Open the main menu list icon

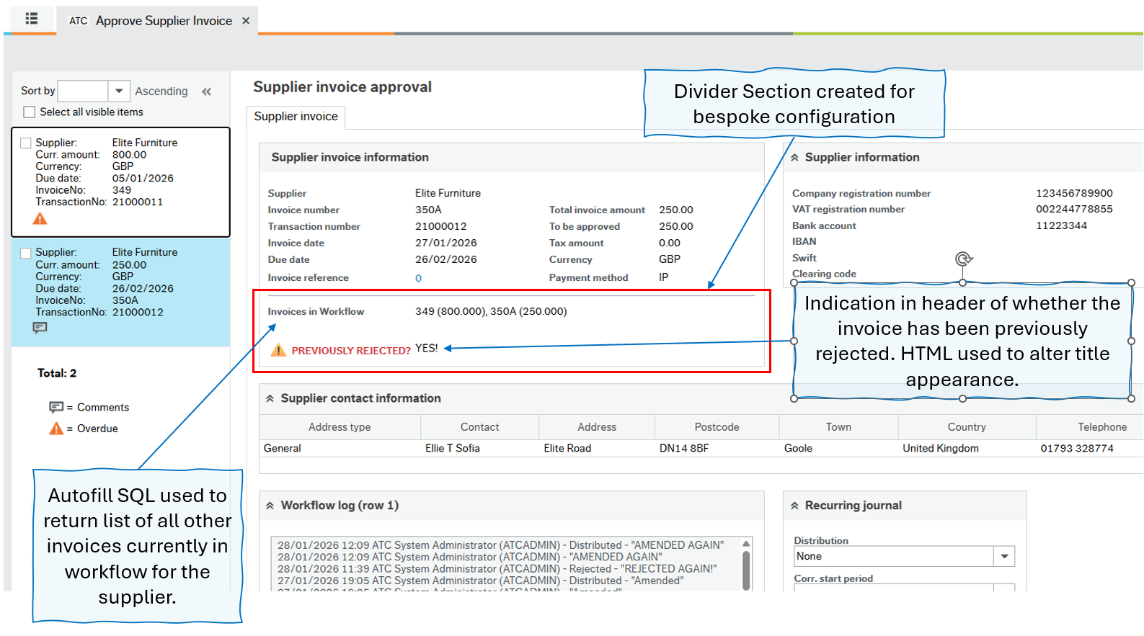[31, 19]
